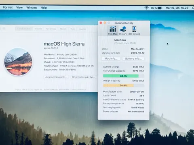Open the View menu
Image resolution: width=194 pixels, height=145 pixels.
19,8
